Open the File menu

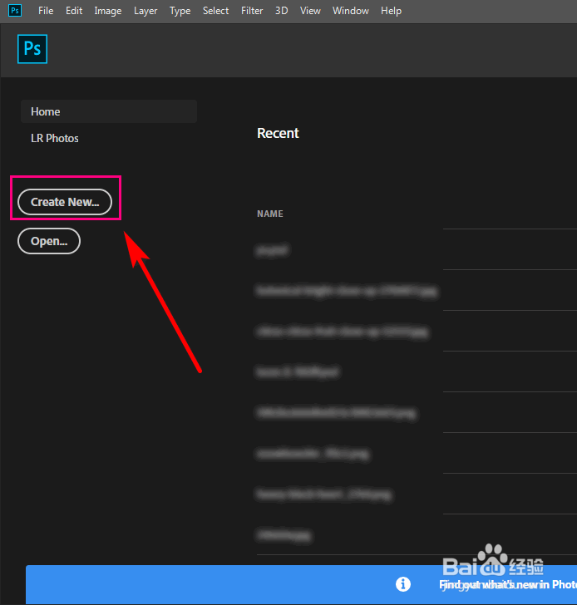(46, 11)
